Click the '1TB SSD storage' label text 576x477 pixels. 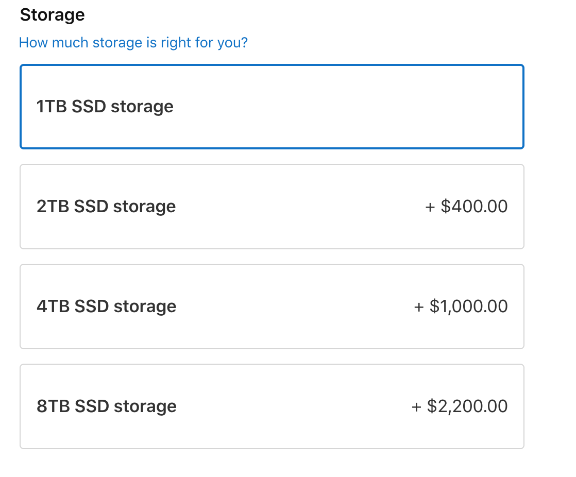tap(105, 107)
